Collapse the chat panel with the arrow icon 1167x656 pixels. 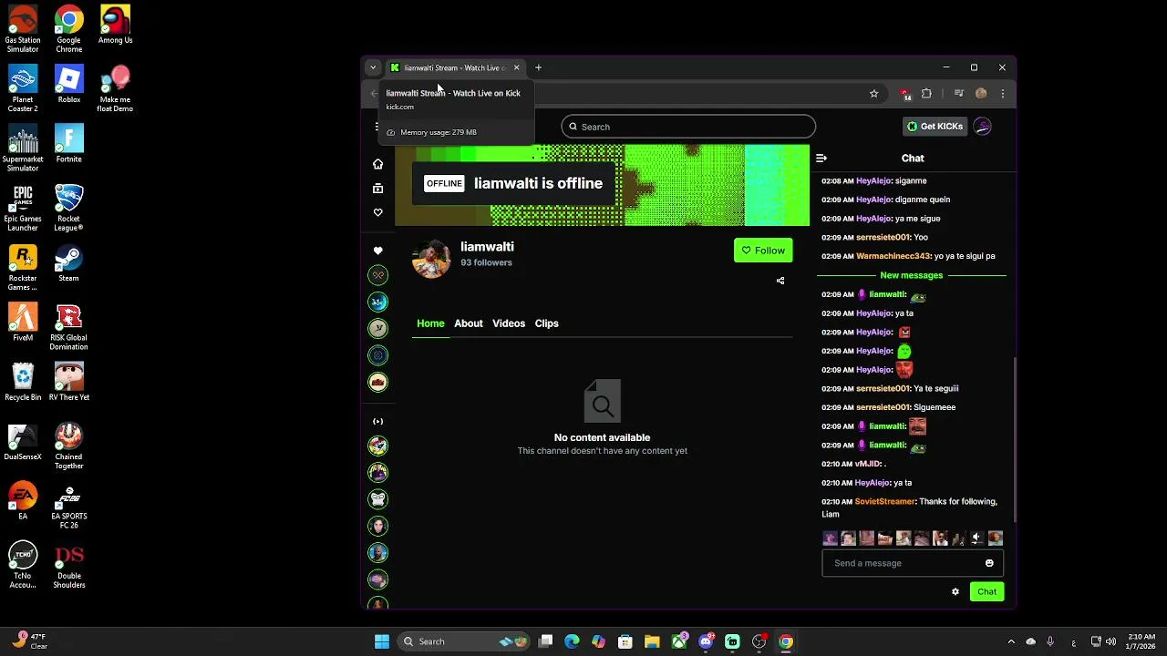click(x=821, y=159)
